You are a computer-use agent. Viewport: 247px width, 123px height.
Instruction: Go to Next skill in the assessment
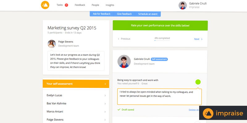click(198, 39)
